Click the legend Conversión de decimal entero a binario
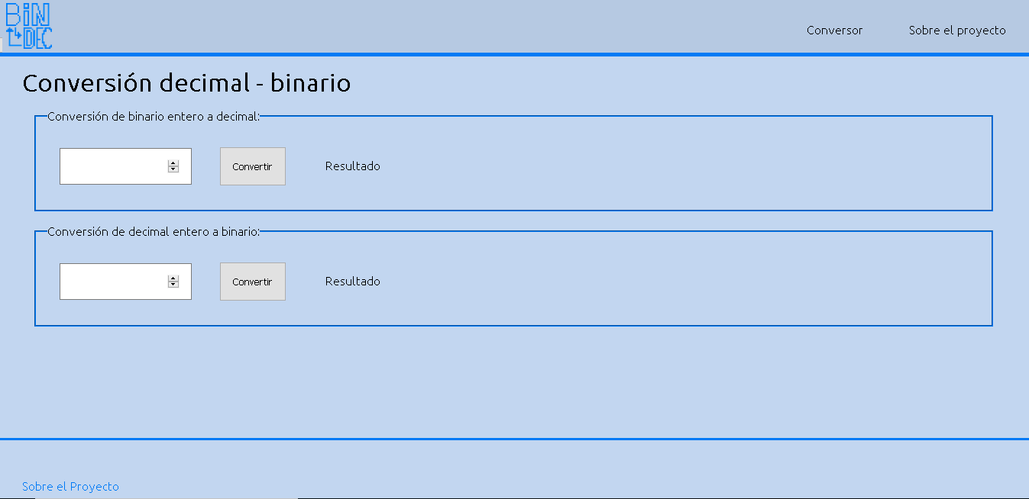This screenshot has height=499, width=1029. tap(154, 232)
